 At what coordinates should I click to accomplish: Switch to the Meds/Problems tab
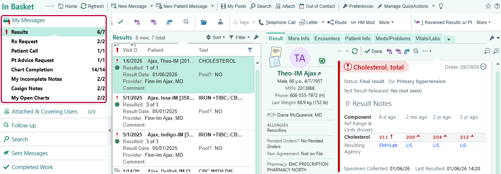pos(393,38)
